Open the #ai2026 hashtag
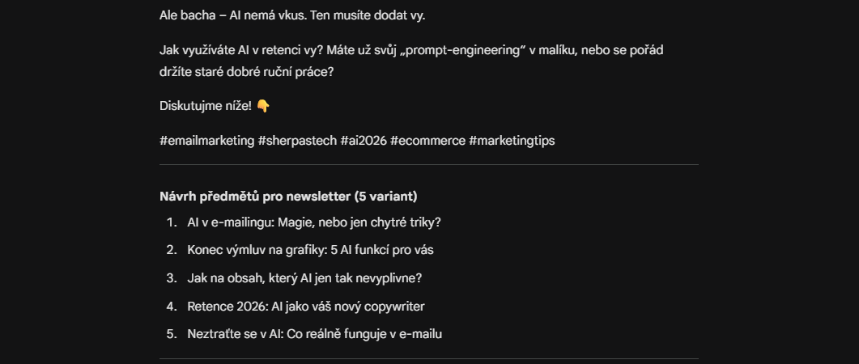The width and height of the screenshot is (859, 364). click(x=363, y=141)
